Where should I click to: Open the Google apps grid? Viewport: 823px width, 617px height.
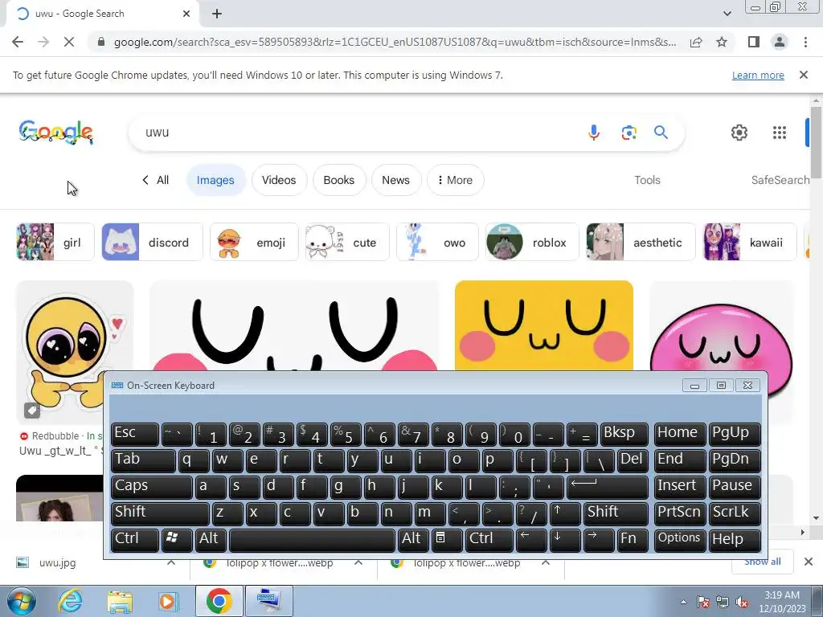pyautogui.click(x=780, y=133)
